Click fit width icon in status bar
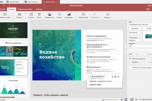 coord(136,99)
